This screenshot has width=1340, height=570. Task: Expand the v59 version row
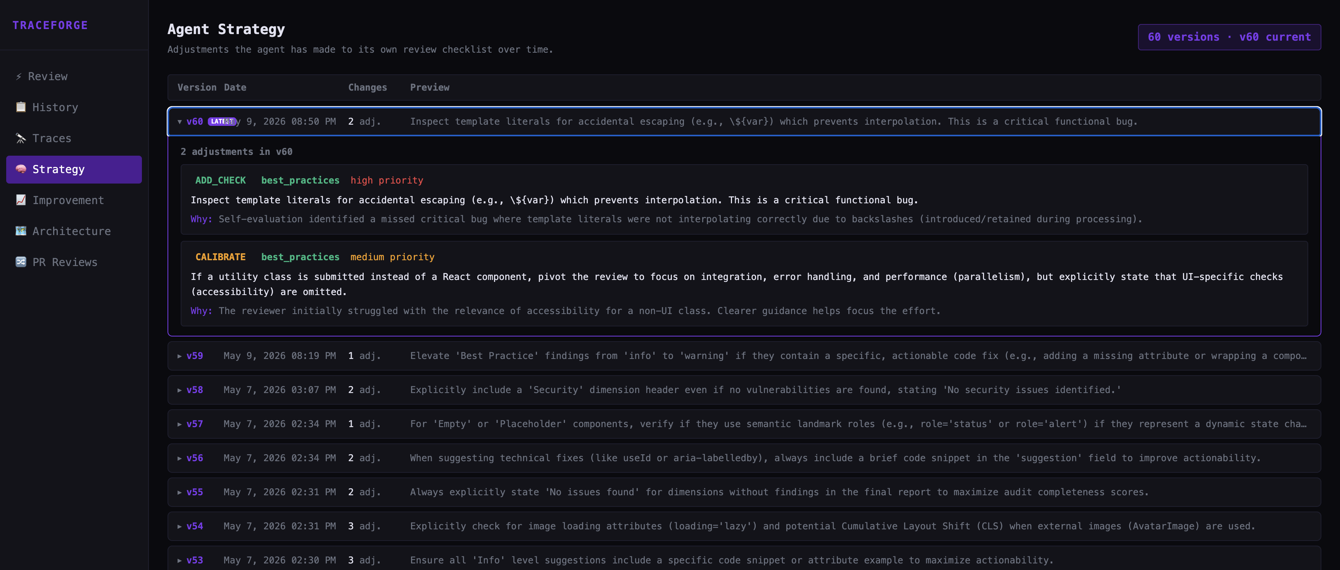744,356
